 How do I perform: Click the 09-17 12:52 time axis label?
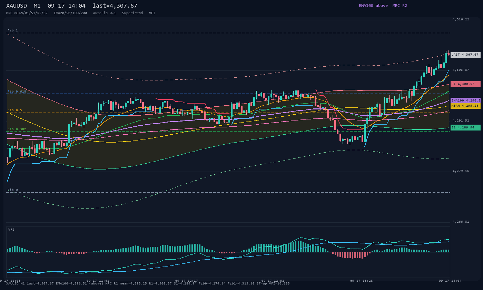[x=273, y=281]
